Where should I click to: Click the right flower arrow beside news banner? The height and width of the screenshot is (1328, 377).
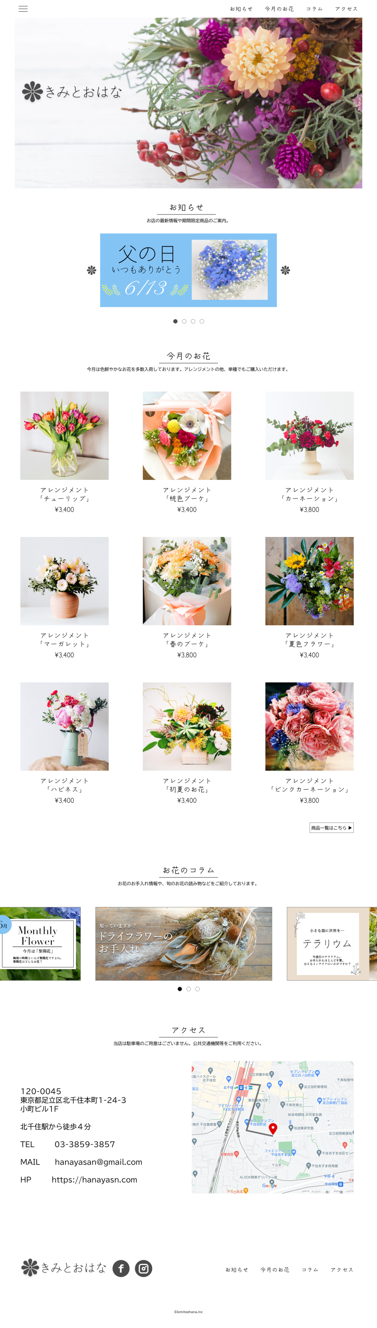click(285, 270)
